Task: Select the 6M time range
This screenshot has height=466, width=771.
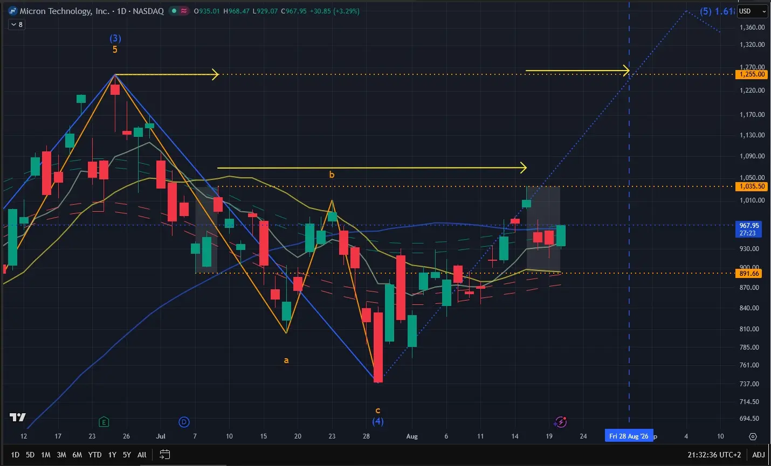Action: click(x=77, y=455)
